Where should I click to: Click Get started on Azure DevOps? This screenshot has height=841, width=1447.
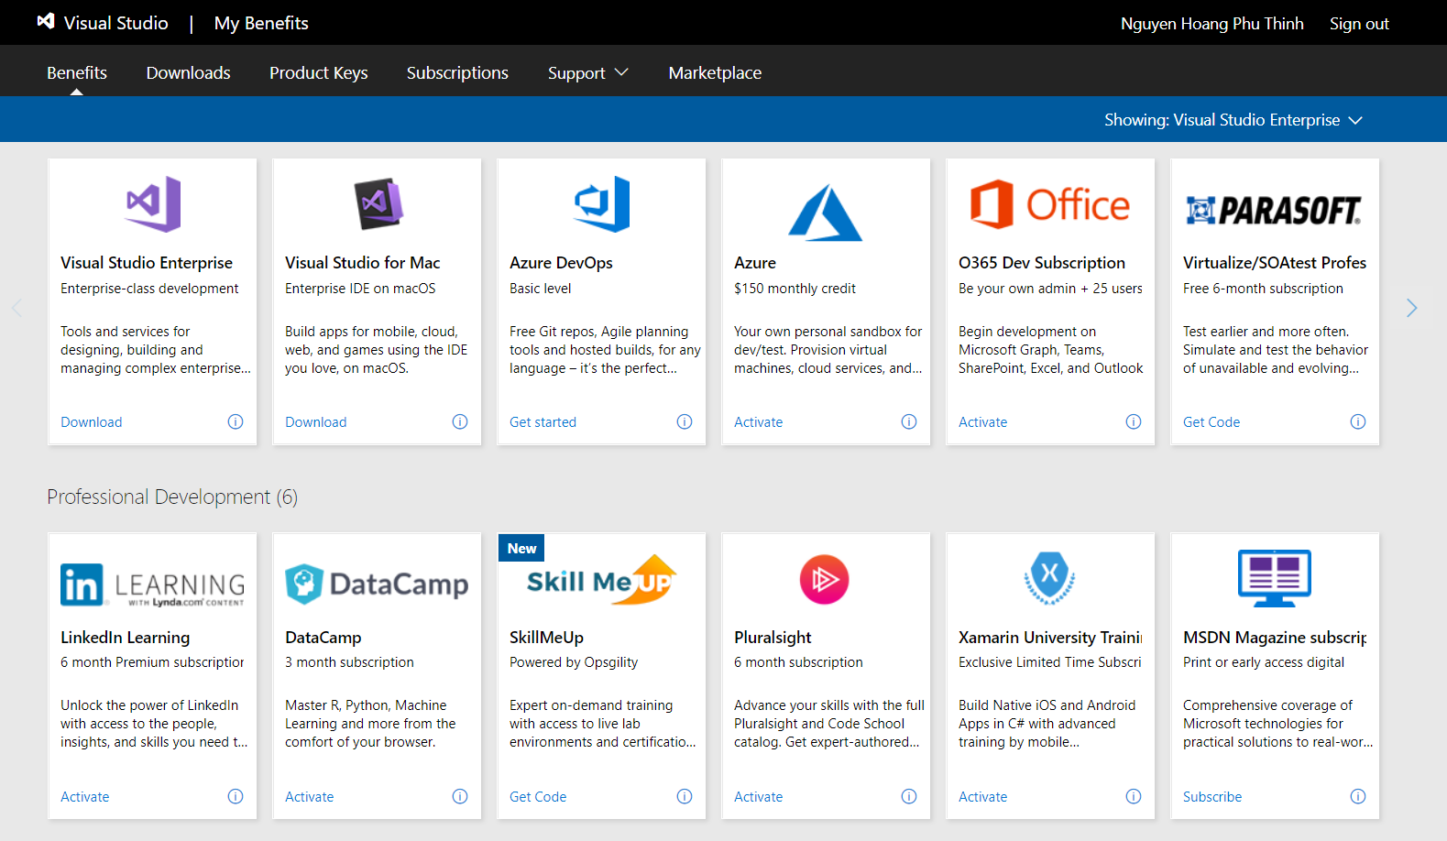pyautogui.click(x=543, y=422)
